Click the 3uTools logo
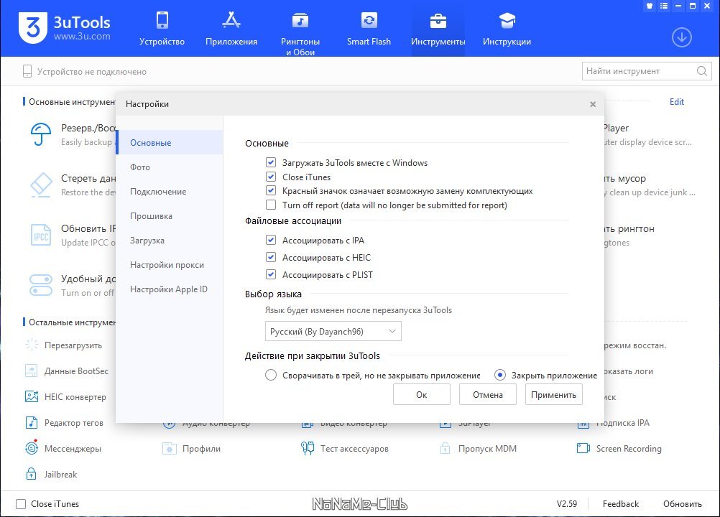 click(x=64, y=29)
